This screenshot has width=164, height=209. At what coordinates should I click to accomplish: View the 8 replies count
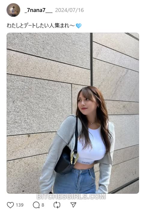click(43, 205)
